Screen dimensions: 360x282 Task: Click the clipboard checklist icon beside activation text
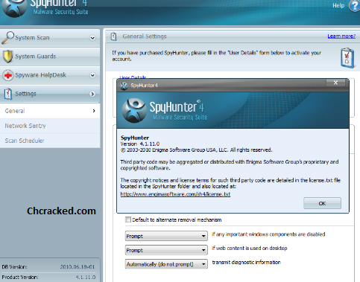[x=347, y=58]
